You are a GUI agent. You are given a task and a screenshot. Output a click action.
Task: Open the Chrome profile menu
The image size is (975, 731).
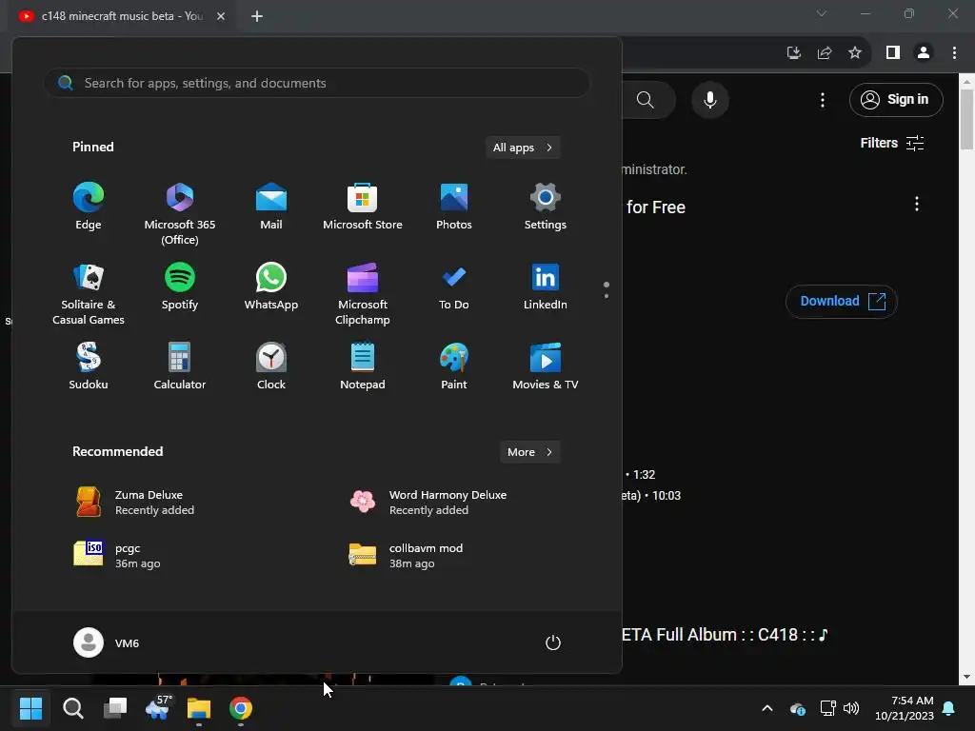coord(924,53)
